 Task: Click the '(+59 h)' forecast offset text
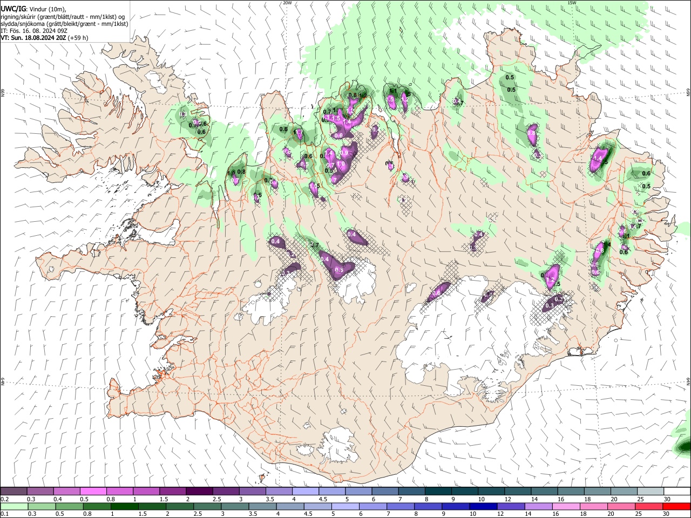[x=78, y=38]
